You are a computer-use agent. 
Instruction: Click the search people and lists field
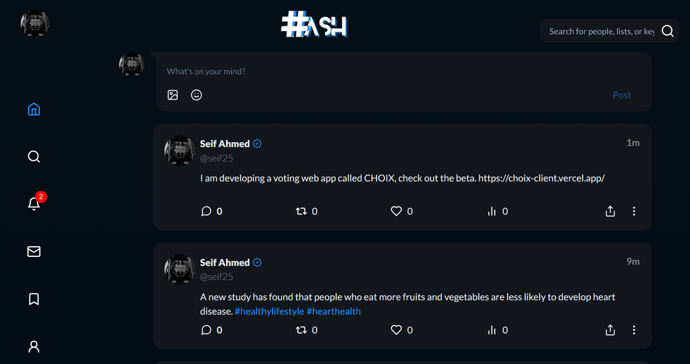click(601, 31)
